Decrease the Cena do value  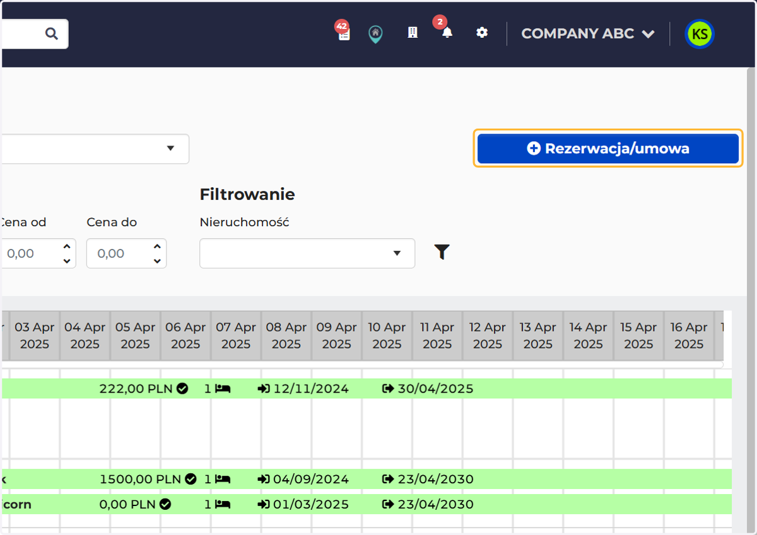tap(157, 261)
